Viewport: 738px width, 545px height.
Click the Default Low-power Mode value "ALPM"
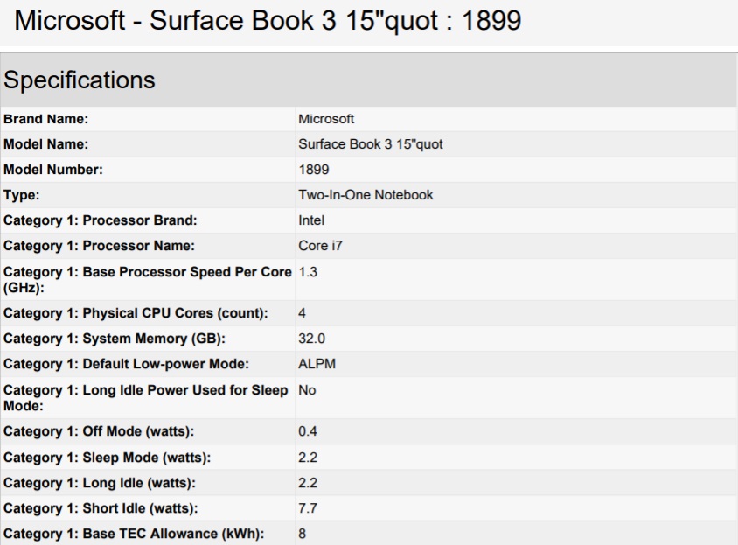point(315,363)
